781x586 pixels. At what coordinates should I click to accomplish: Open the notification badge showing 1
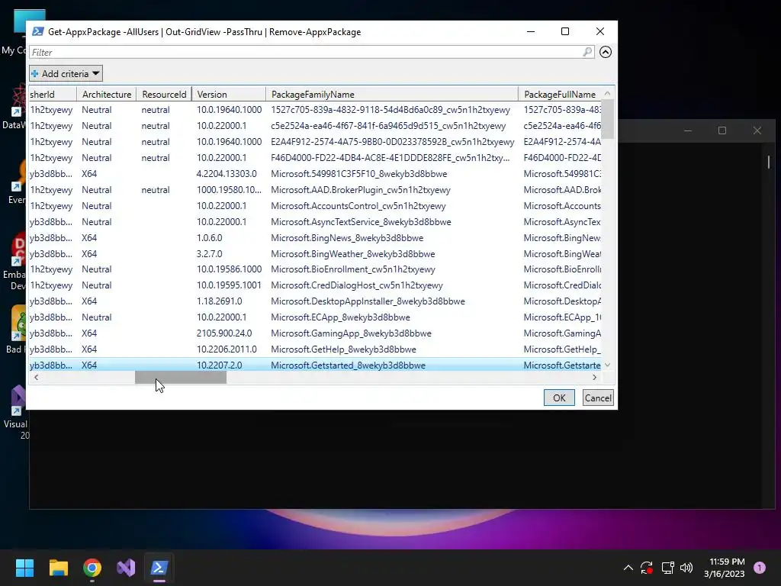[760, 568]
